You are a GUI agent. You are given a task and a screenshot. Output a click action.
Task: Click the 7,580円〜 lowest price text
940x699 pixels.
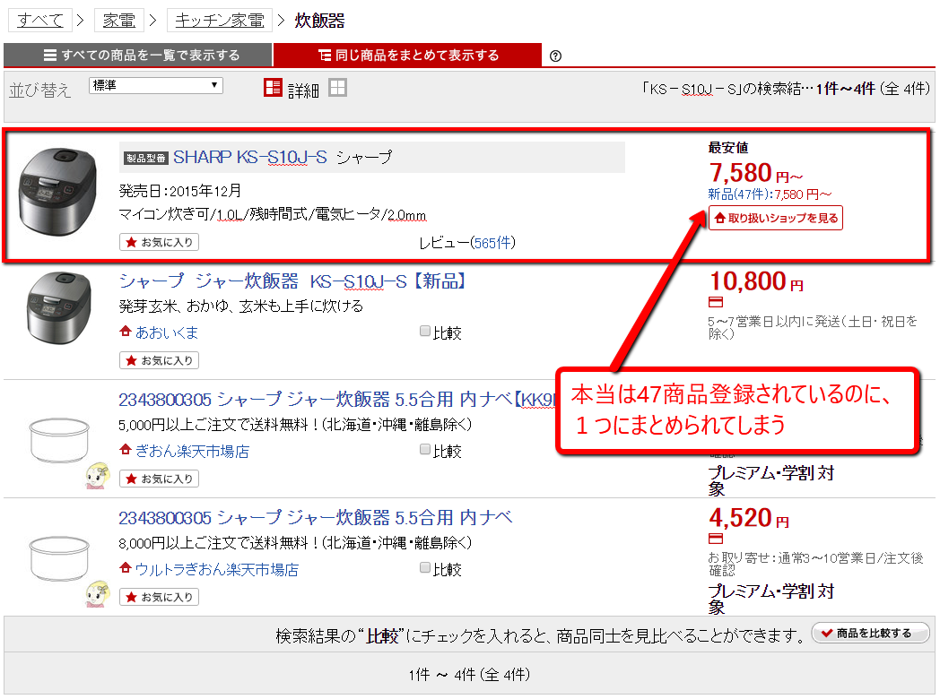pos(755,173)
